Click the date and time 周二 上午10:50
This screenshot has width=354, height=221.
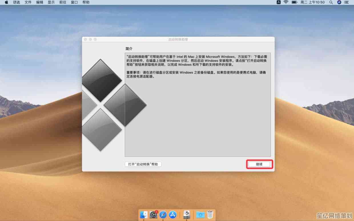(x=312, y=2)
